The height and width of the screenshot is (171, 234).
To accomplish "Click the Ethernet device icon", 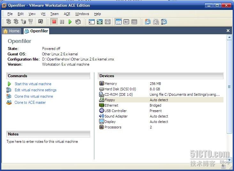I will tap(101, 105).
